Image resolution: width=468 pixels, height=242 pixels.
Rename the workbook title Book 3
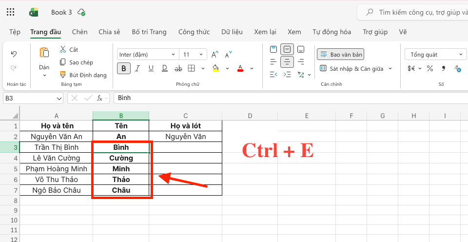click(x=61, y=12)
